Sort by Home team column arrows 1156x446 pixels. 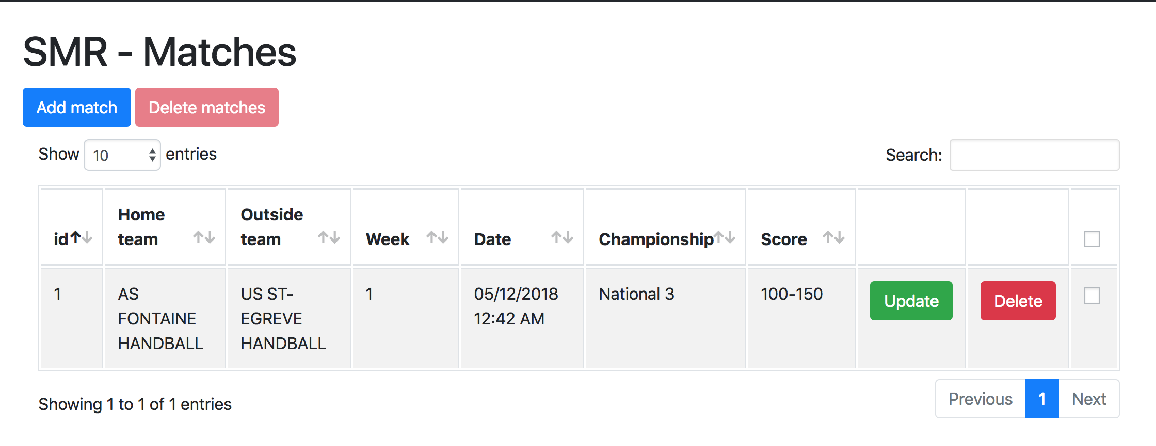204,238
